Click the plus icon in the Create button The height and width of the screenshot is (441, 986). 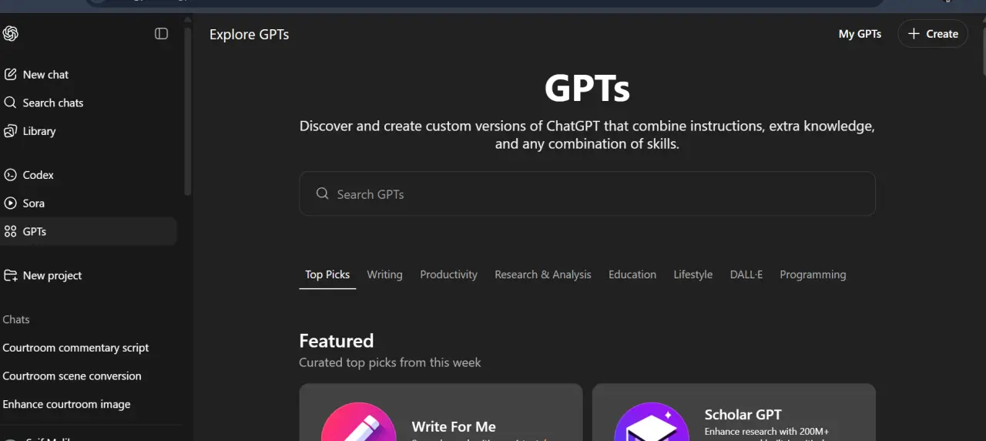914,33
